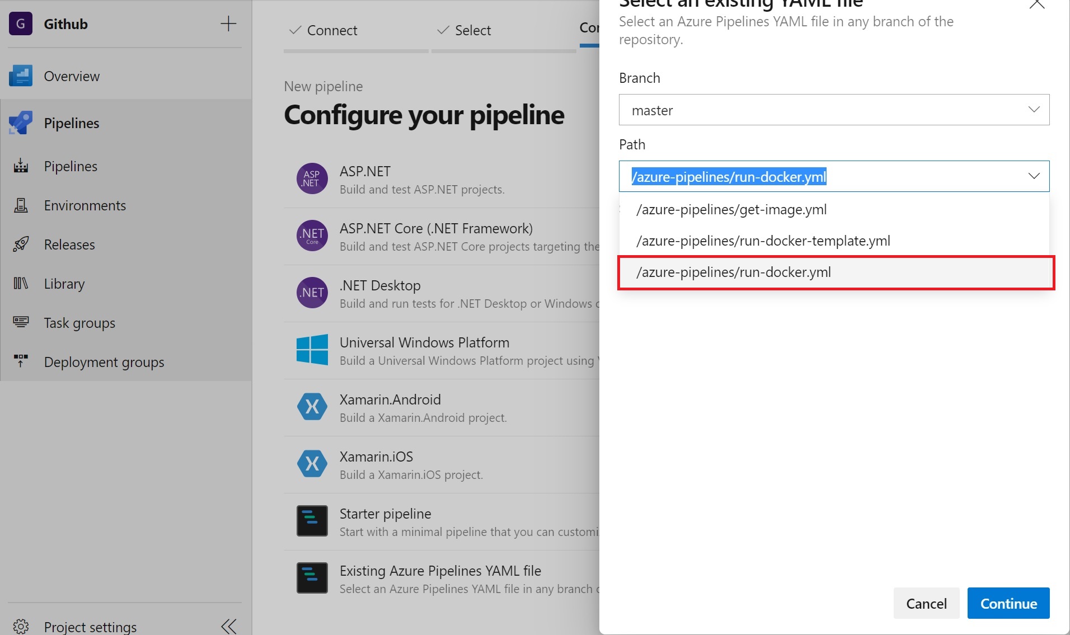Open the Overview section icon
Screen dimensions: 1070x635
click(21, 76)
